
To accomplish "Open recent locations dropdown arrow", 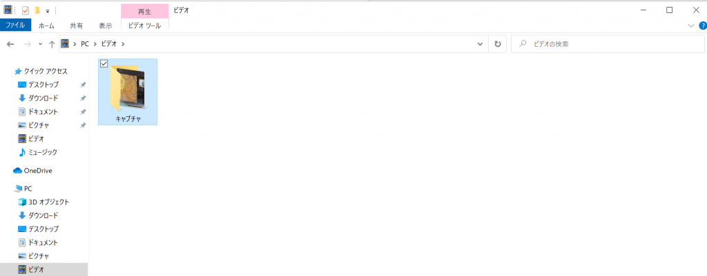I will click(40, 44).
